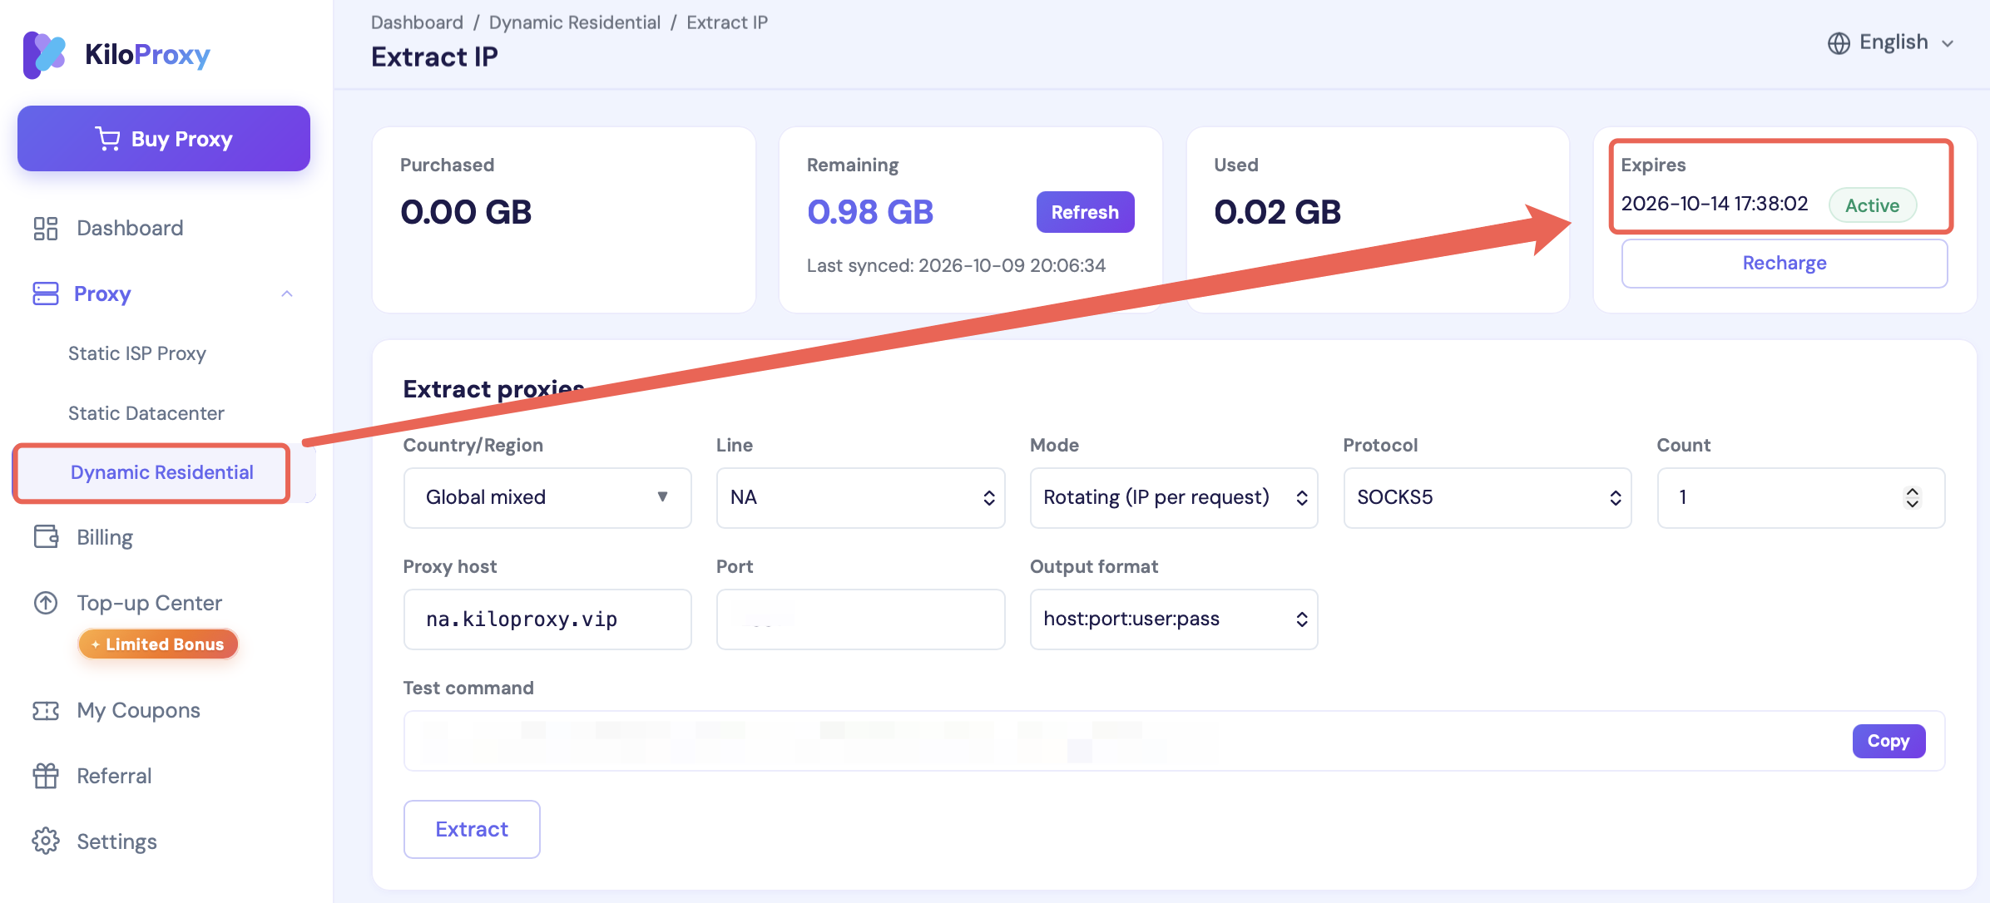Click the Limited Bonus badge
The width and height of the screenshot is (1990, 903).
158,644
